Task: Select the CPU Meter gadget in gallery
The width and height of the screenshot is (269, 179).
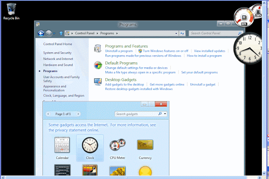Action: (118, 149)
